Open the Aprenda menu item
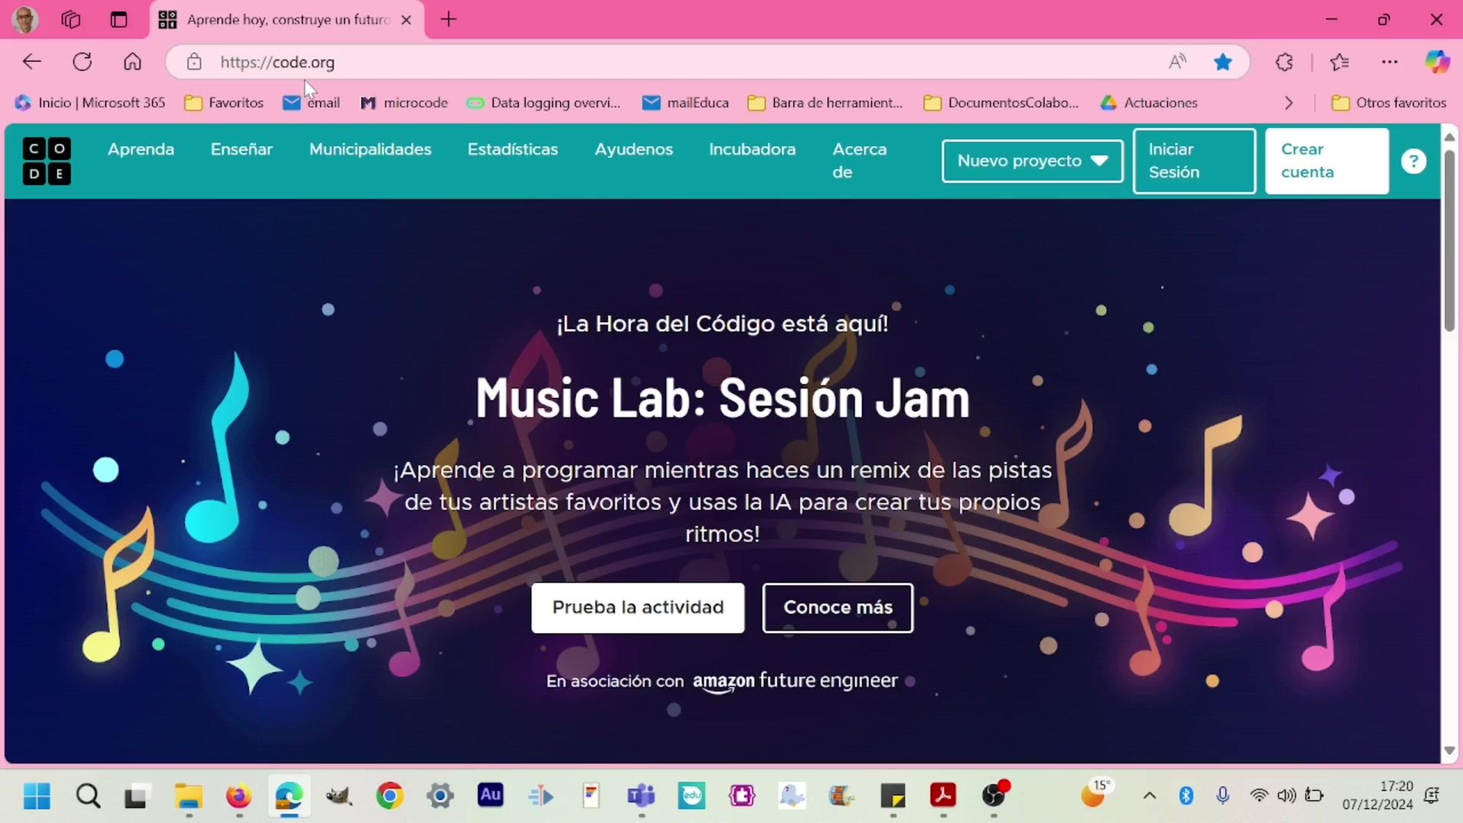Screen dimensions: 1463x823 coord(141,149)
